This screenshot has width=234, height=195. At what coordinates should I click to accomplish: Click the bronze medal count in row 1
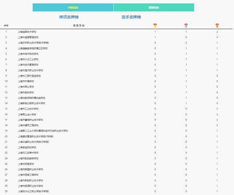217,32
